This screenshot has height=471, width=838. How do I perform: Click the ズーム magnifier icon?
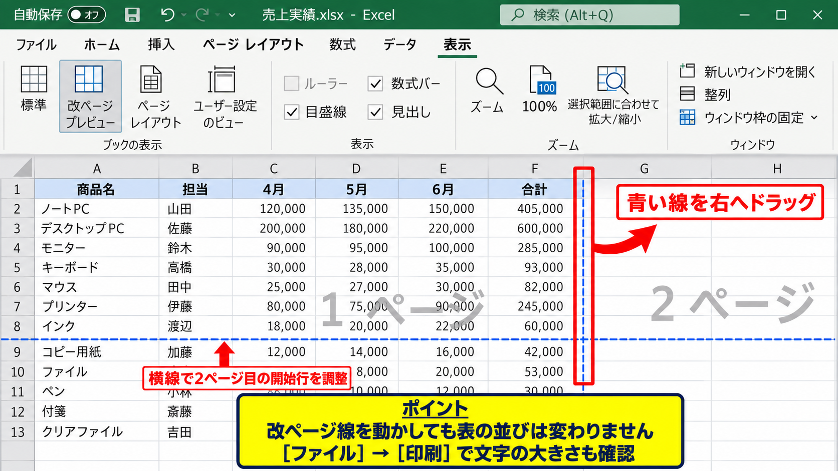click(489, 81)
